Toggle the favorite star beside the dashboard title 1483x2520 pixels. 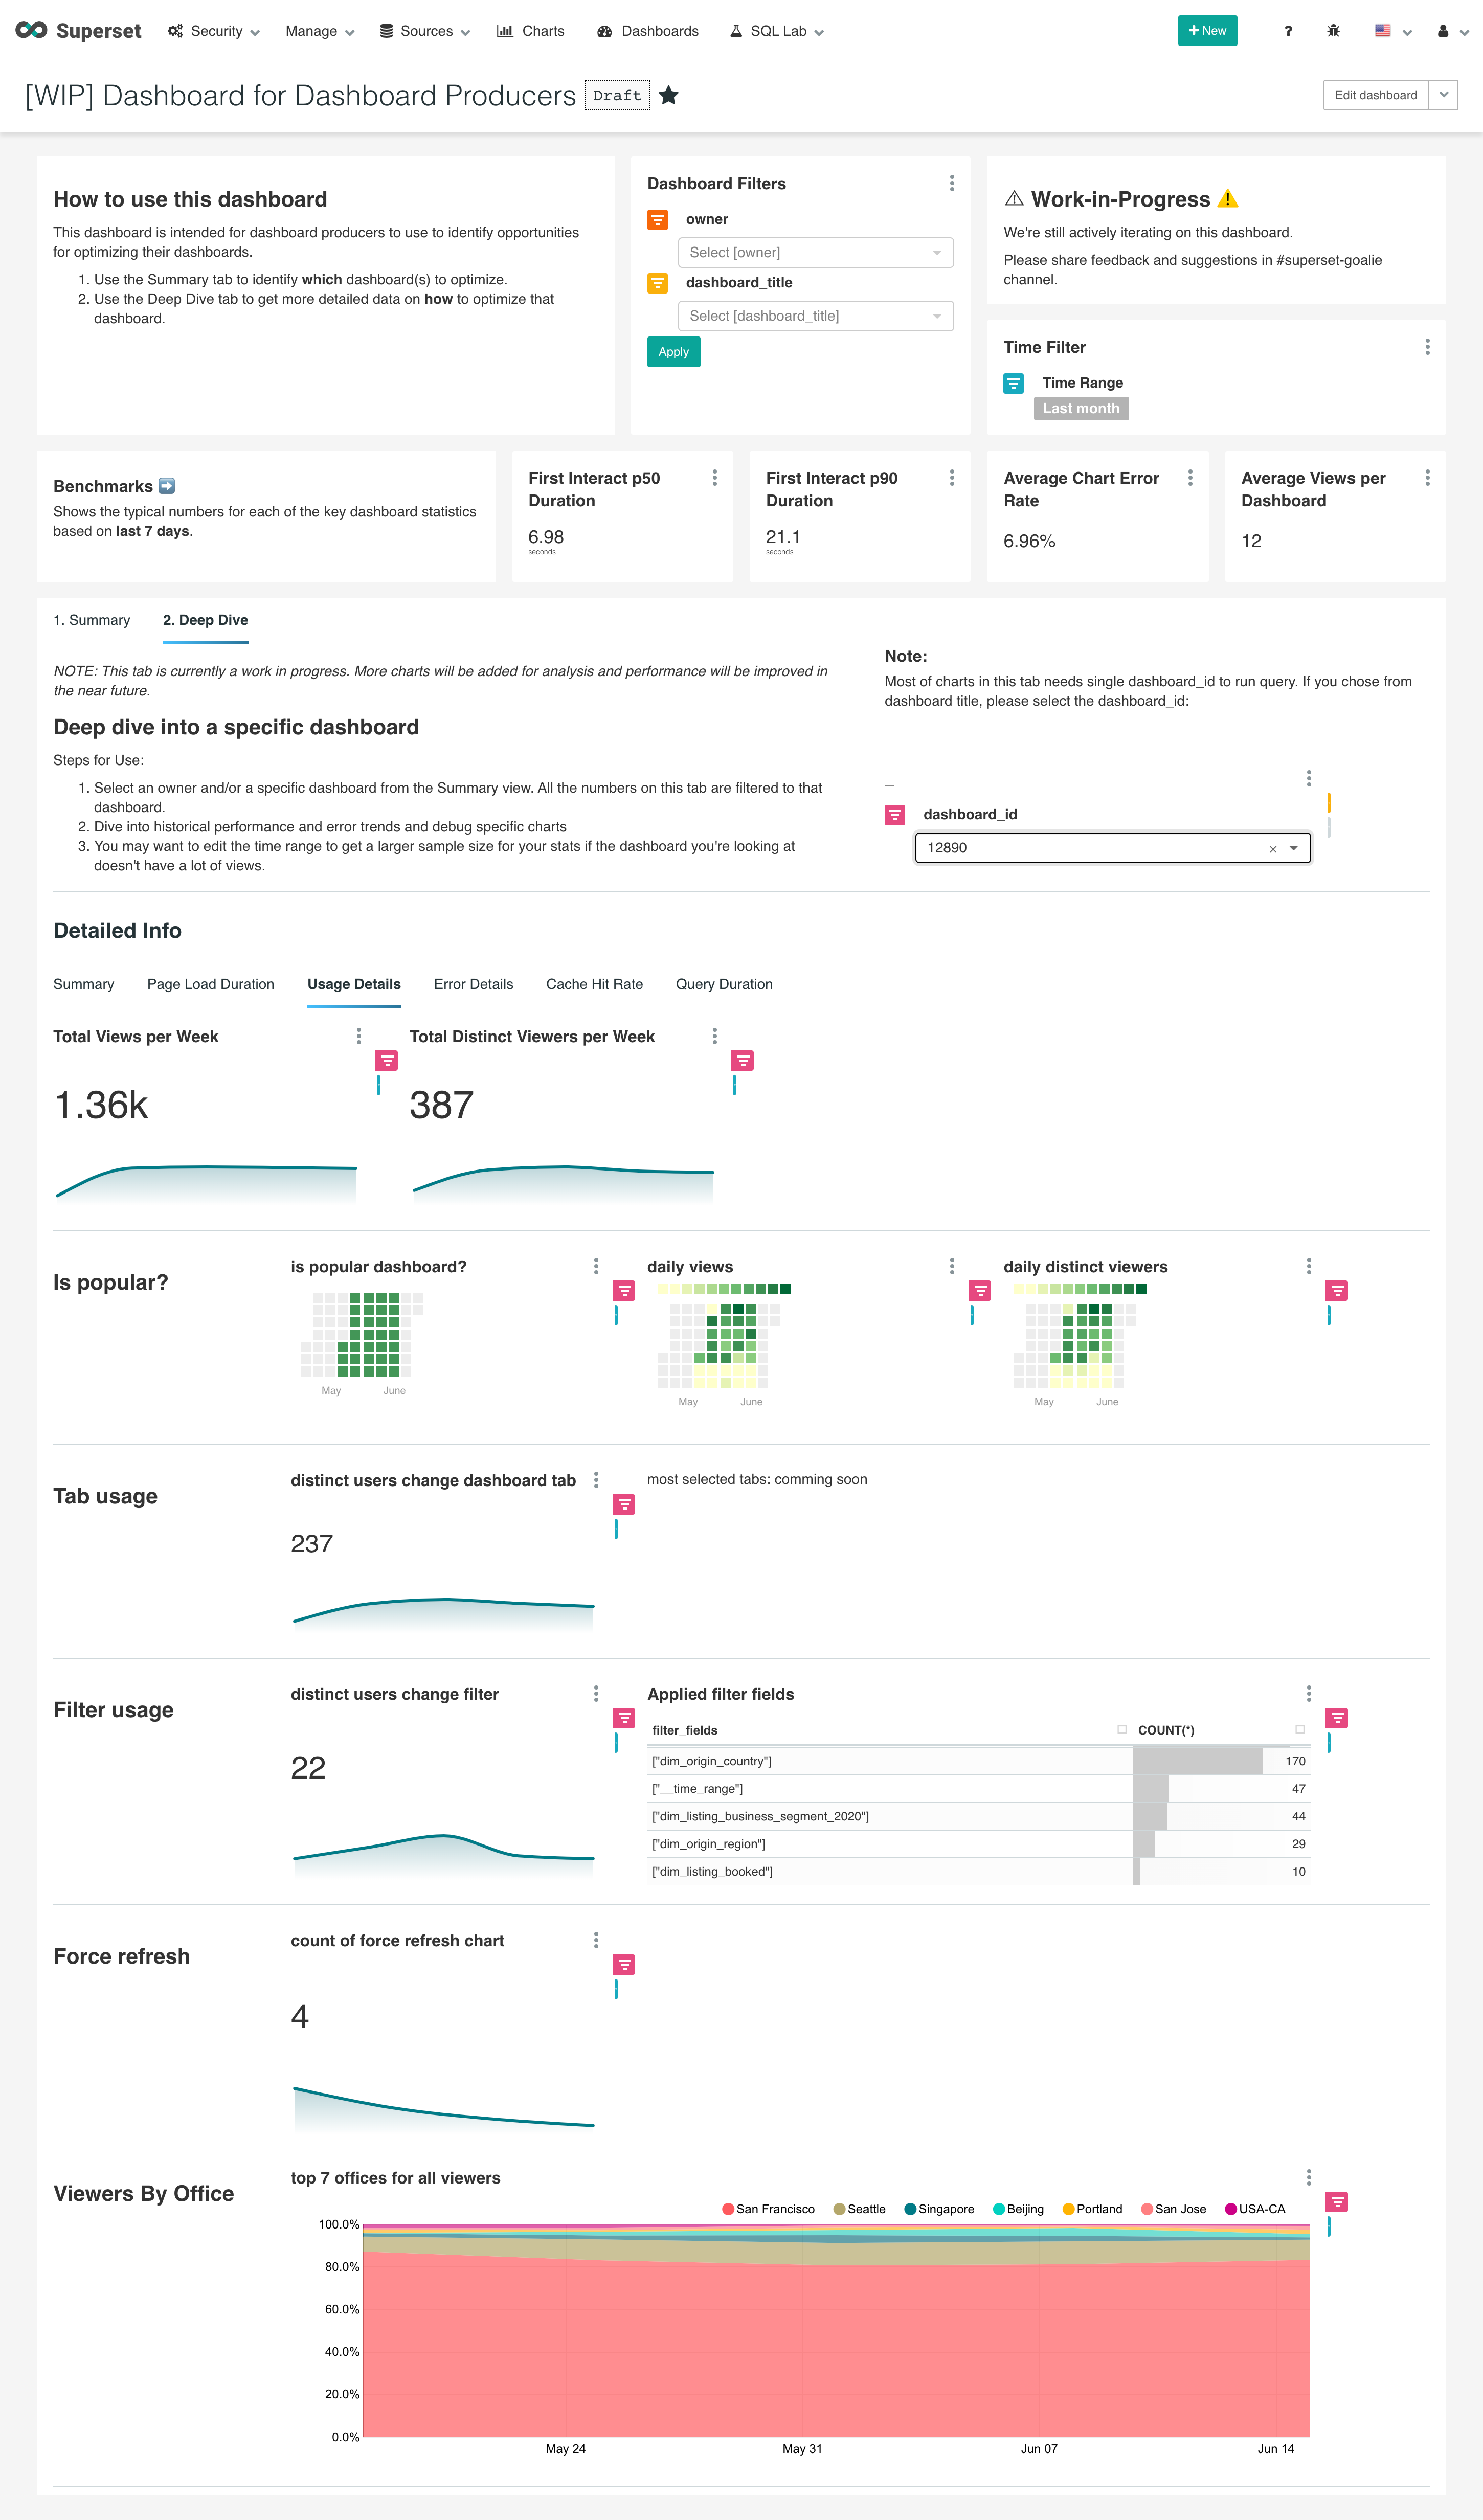669,96
